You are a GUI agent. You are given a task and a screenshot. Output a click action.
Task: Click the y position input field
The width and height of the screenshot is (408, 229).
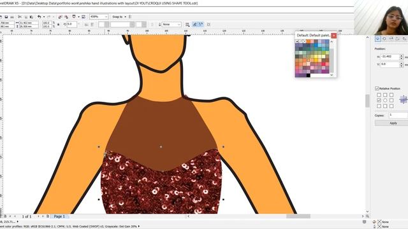tap(390, 64)
